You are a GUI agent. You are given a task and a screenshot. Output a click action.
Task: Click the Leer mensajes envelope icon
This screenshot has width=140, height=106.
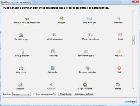coord(89,18)
